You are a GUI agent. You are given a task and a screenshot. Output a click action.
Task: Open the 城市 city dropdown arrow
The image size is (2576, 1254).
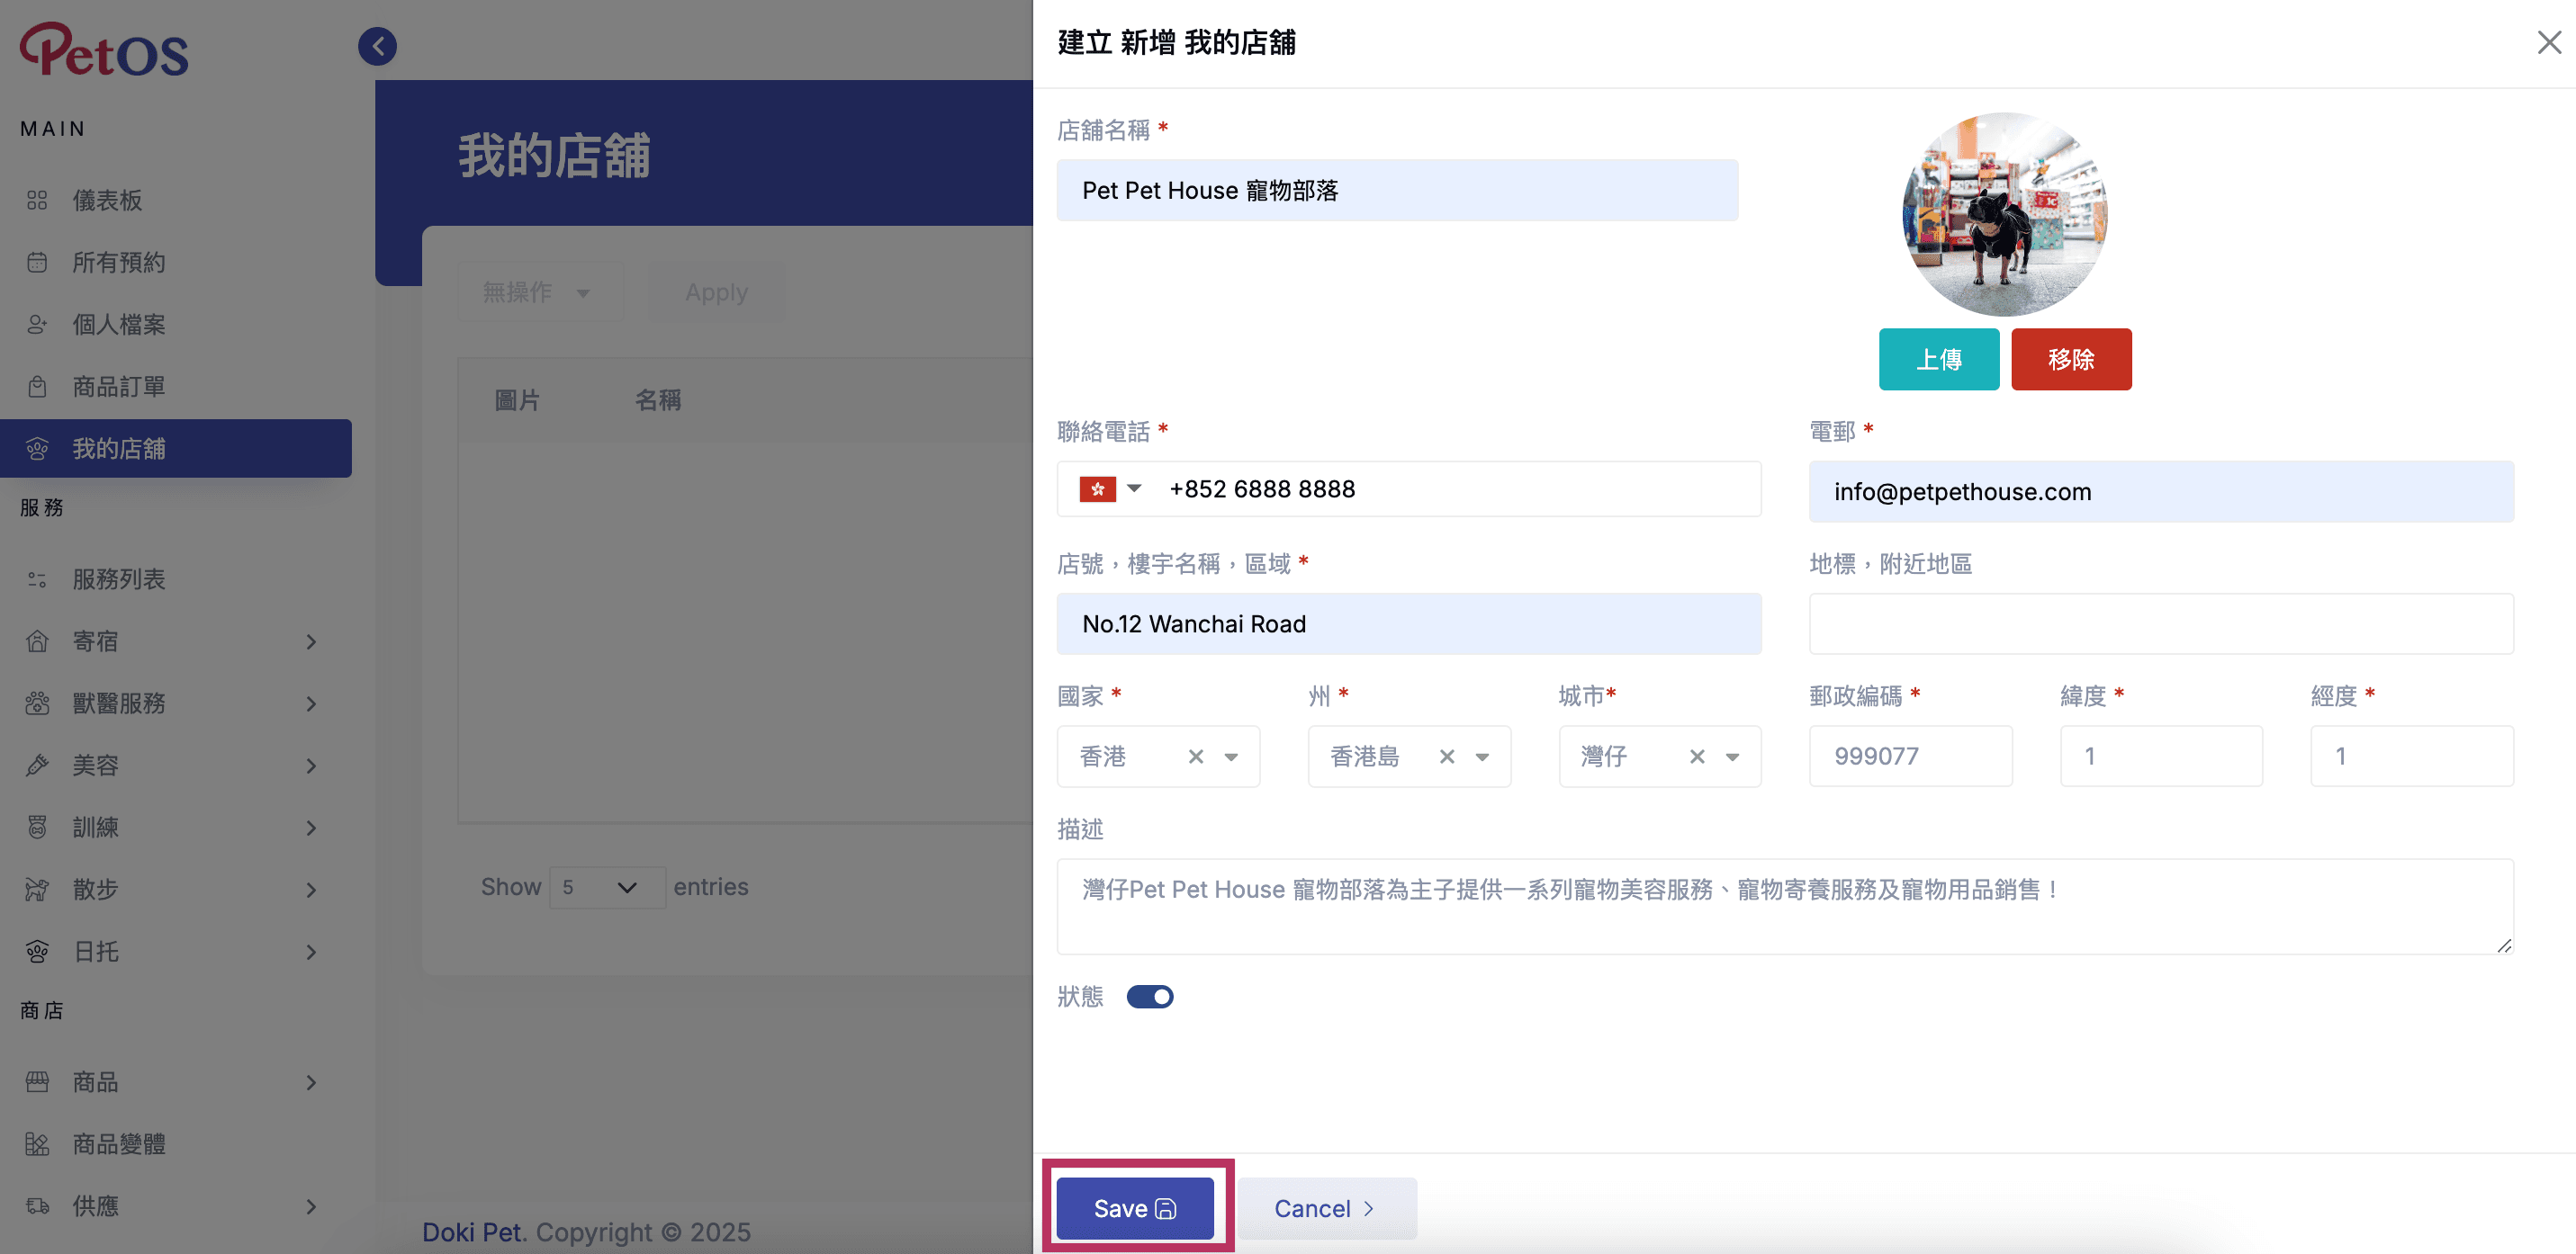pyautogui.click(x=1732, y=757)
